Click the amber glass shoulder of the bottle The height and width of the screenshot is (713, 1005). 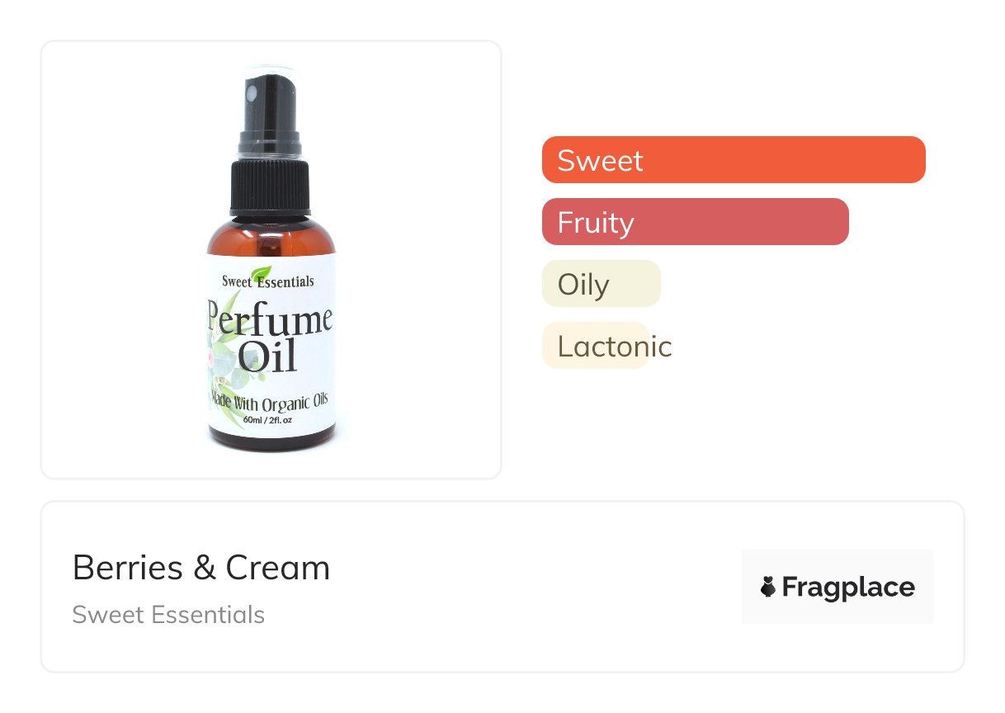point(271,238)
